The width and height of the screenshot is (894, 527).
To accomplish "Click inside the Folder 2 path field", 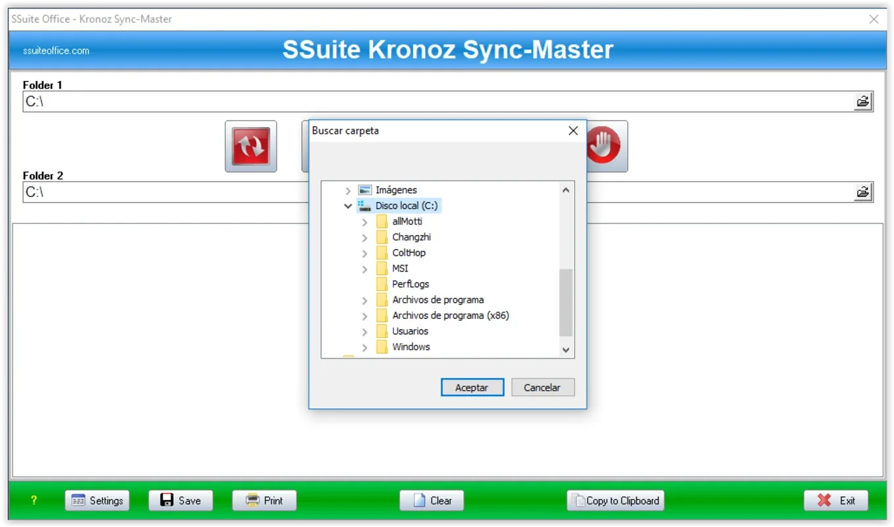I will [x=165, y=192].
